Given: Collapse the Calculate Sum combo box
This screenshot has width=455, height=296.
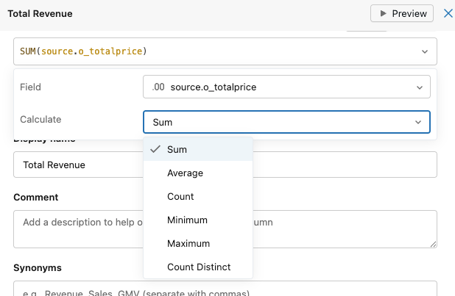Looking at the screenshot, I should click(x=286, y=122).
